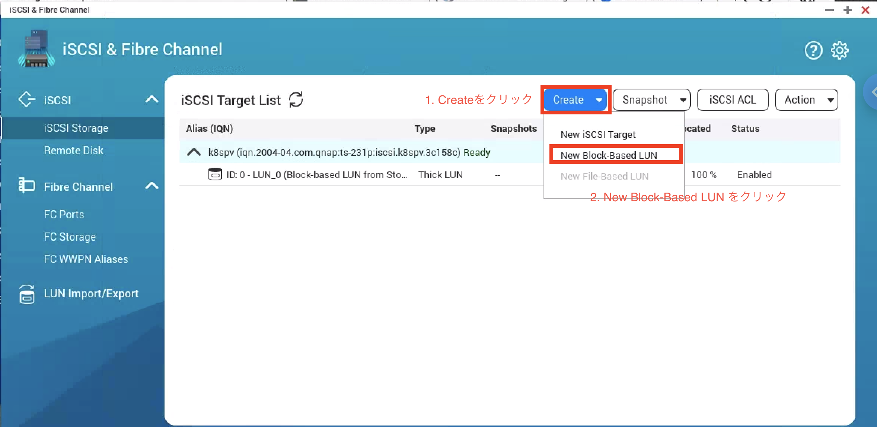Click the Create button label
Viewport: 877px width, 427px height.
[568, 100]
